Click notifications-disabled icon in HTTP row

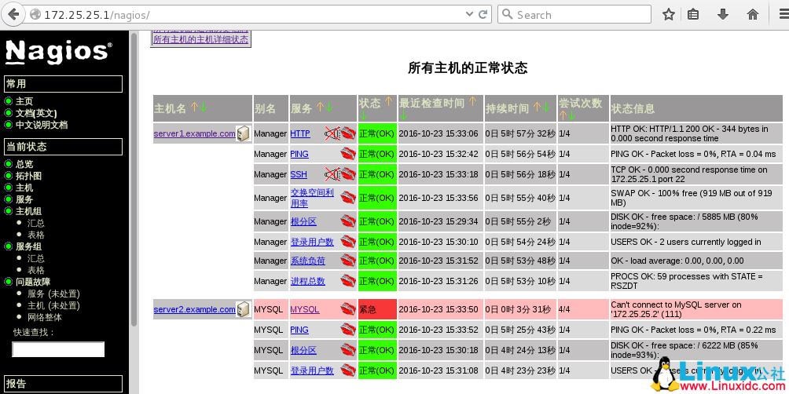point(332,133)
